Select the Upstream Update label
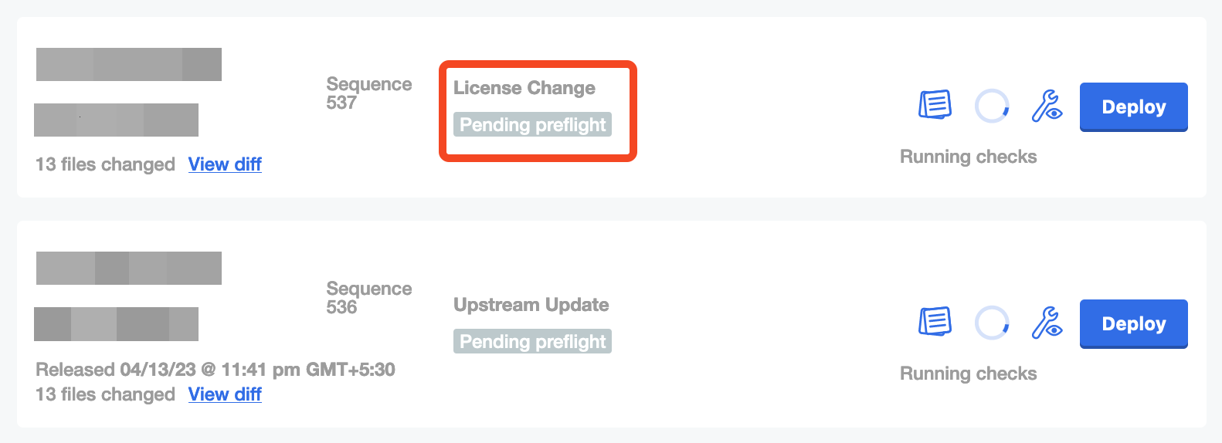Screen dimensions: 1222x443 (x=531, y=305)
